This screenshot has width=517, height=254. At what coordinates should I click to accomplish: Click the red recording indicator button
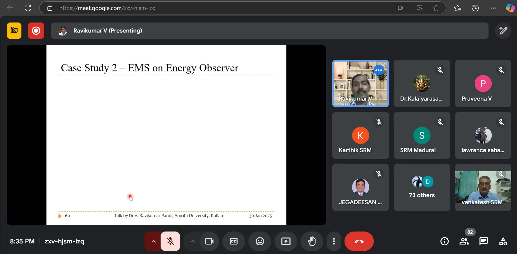[36, 31]
